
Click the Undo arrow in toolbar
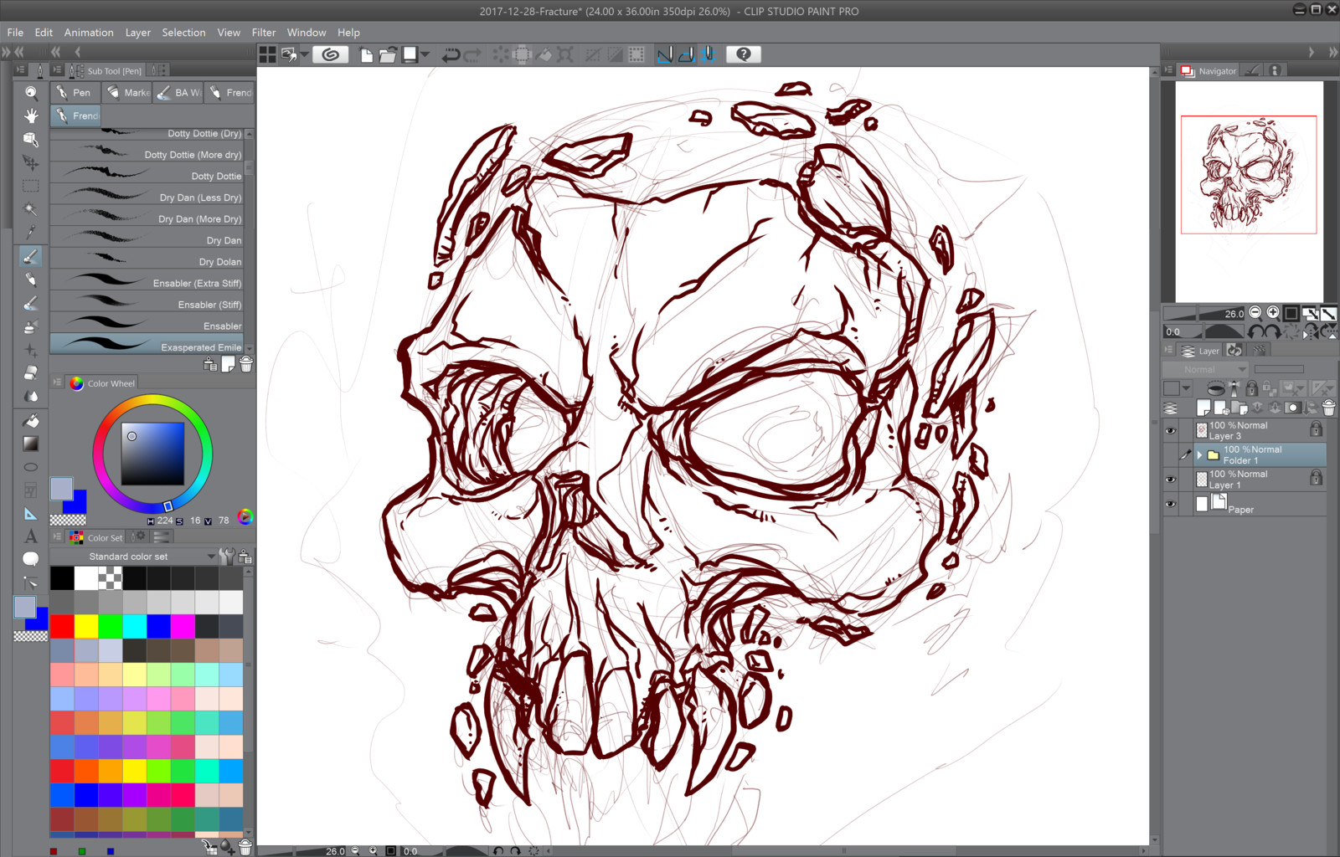click(x=451, y=54)
